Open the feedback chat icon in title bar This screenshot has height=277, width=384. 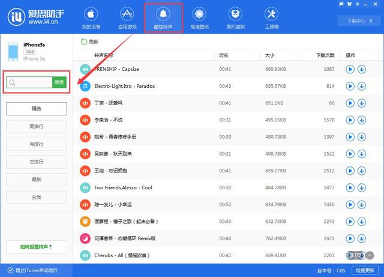(x=341, y=4)
